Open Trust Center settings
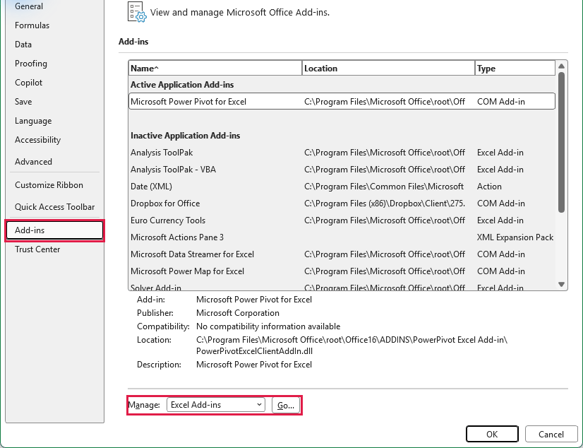Image resolution: width=583 pixels, height=448 pixels. tap(37, 249)
